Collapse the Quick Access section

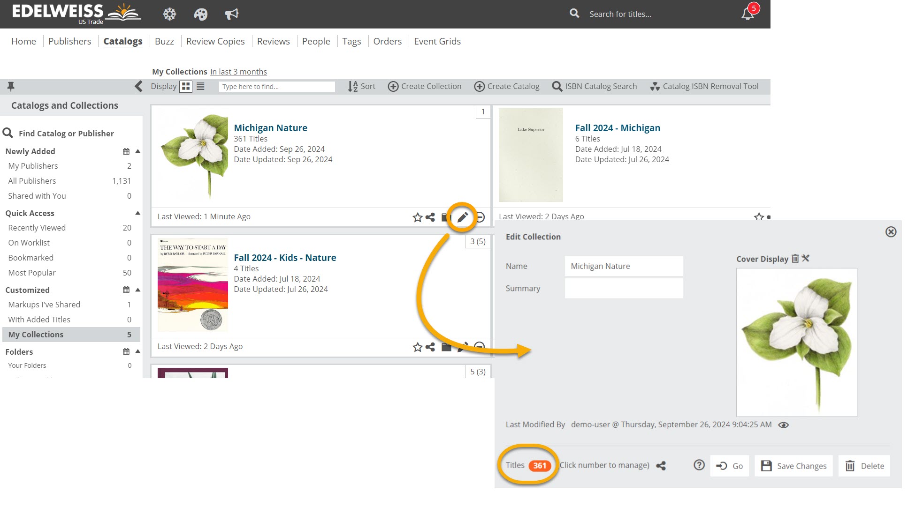pos(138,213)
